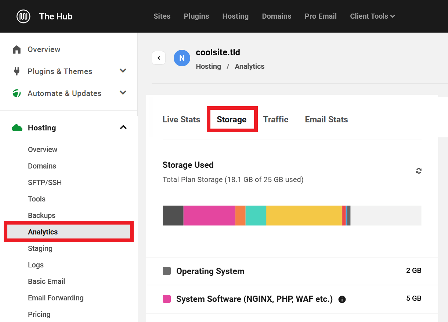Click the back arrow button beside coolsite.tld

159,58
